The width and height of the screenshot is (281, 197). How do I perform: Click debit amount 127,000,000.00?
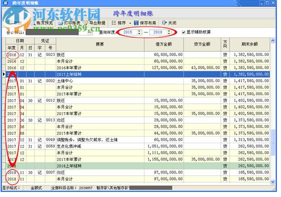click(x=167, y=68)
